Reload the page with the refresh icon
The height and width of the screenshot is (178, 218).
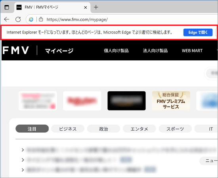click(18, 19)
